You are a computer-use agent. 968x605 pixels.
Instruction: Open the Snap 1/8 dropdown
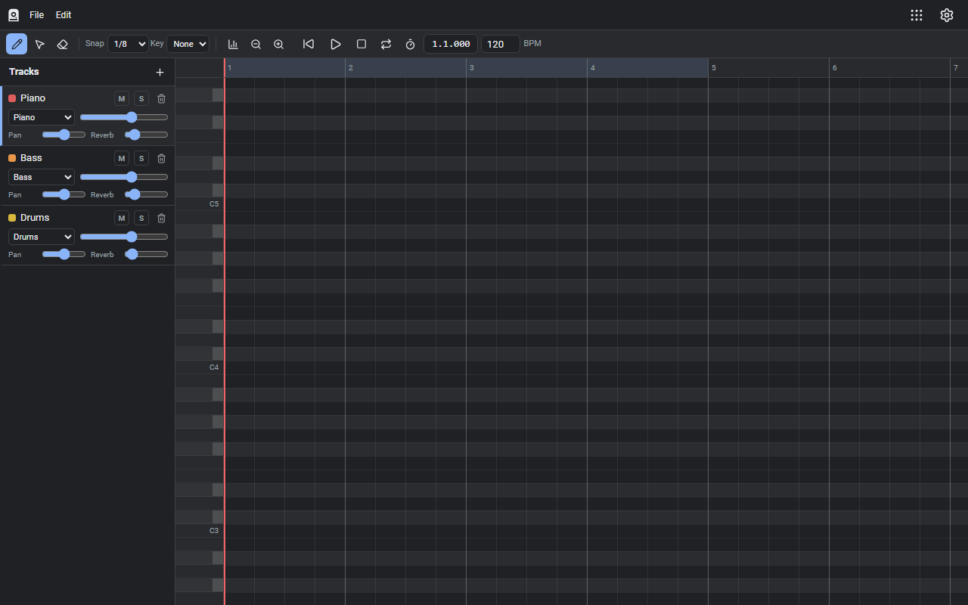click(128, 44)
